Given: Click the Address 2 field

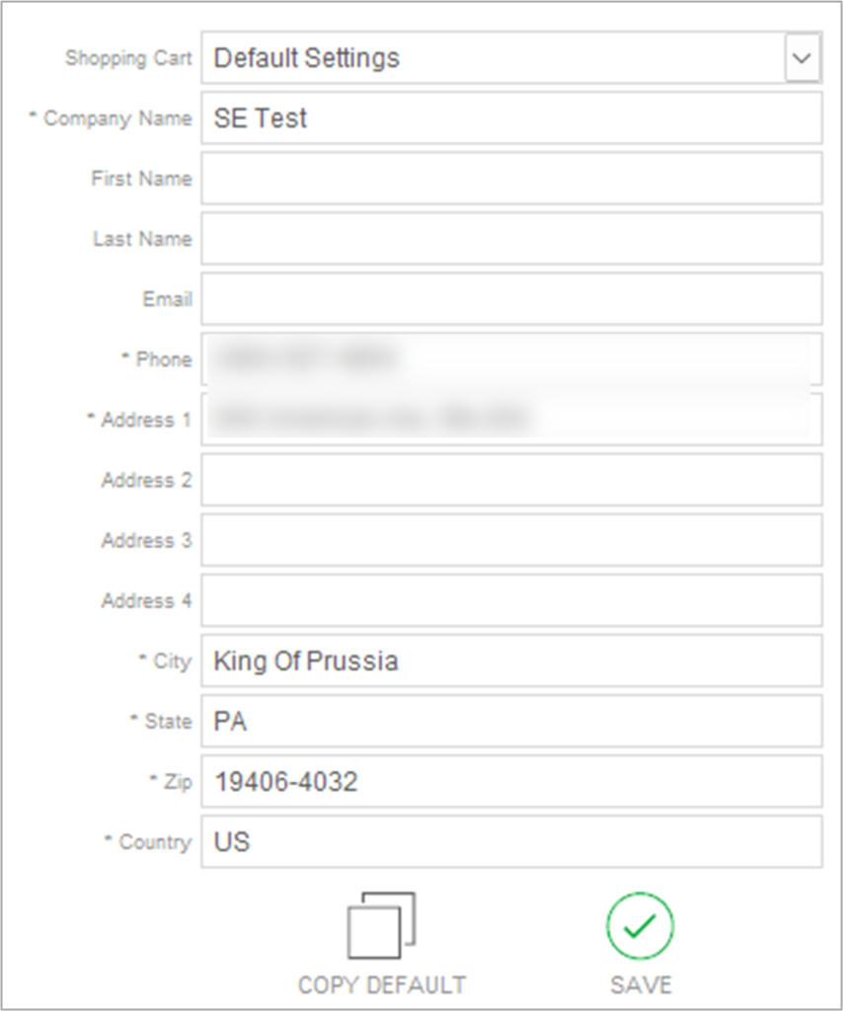Looking at the screenshot, I should pos(510,479).
